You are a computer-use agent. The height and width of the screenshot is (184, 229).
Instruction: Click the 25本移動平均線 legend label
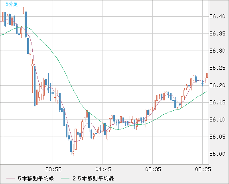coord(93,178)
